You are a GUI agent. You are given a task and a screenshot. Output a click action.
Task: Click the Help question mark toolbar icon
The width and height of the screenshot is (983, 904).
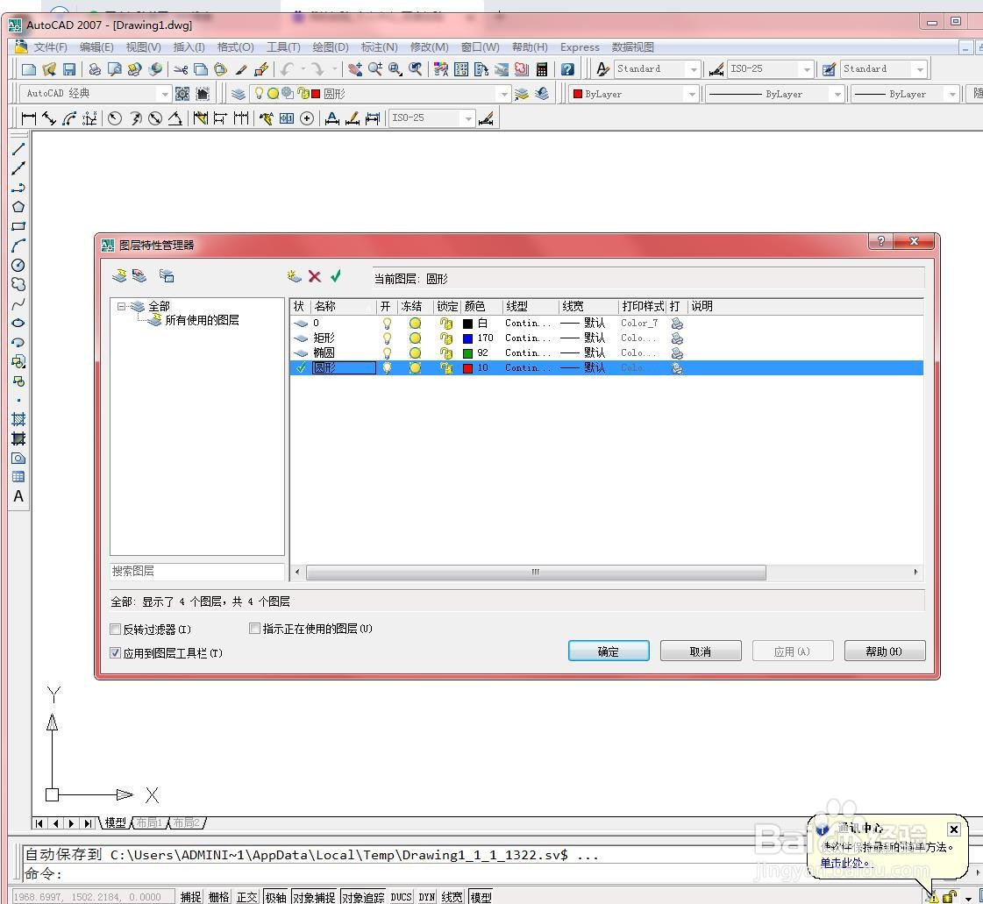tap(567, 69)
